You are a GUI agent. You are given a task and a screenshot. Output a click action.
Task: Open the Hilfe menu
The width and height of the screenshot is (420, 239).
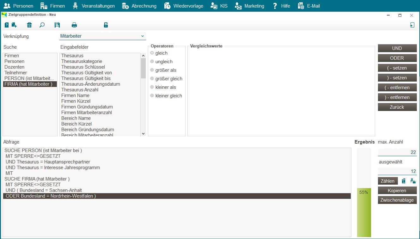coord(281,6)
